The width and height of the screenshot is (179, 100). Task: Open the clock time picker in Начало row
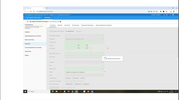pos(87,45)
